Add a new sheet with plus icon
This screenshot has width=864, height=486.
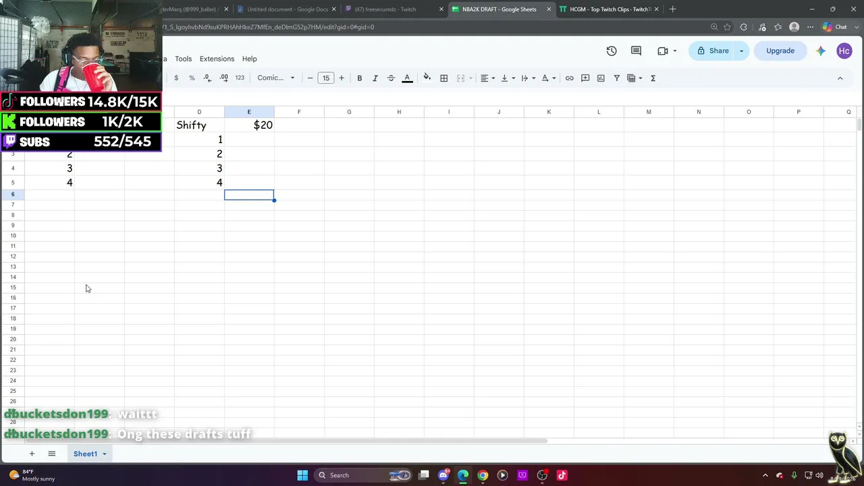[x=32, y=454]
